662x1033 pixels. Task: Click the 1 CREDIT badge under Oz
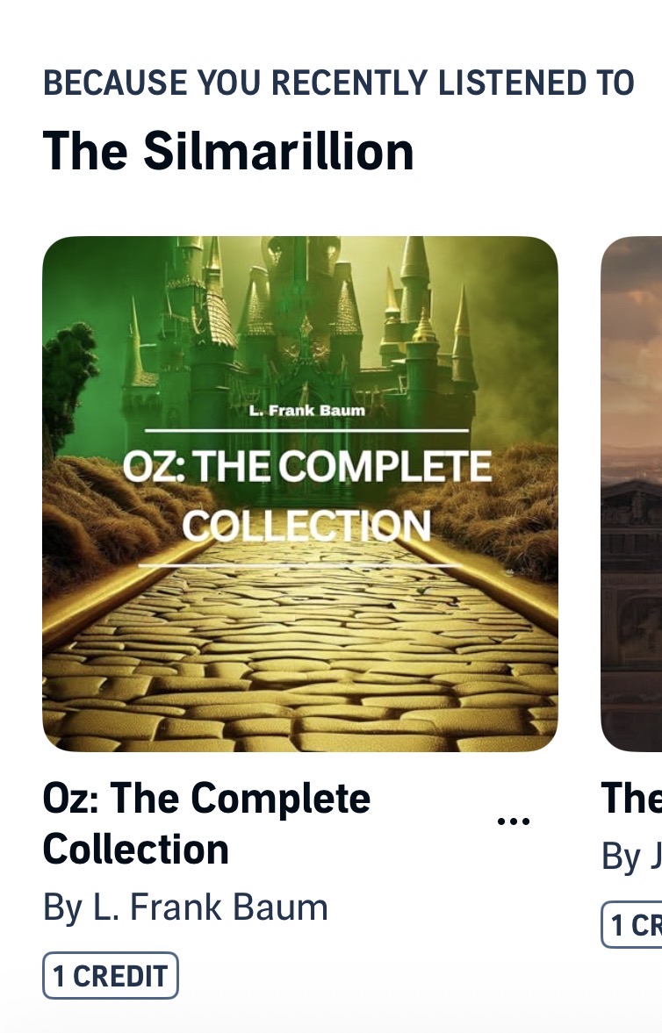111,976
